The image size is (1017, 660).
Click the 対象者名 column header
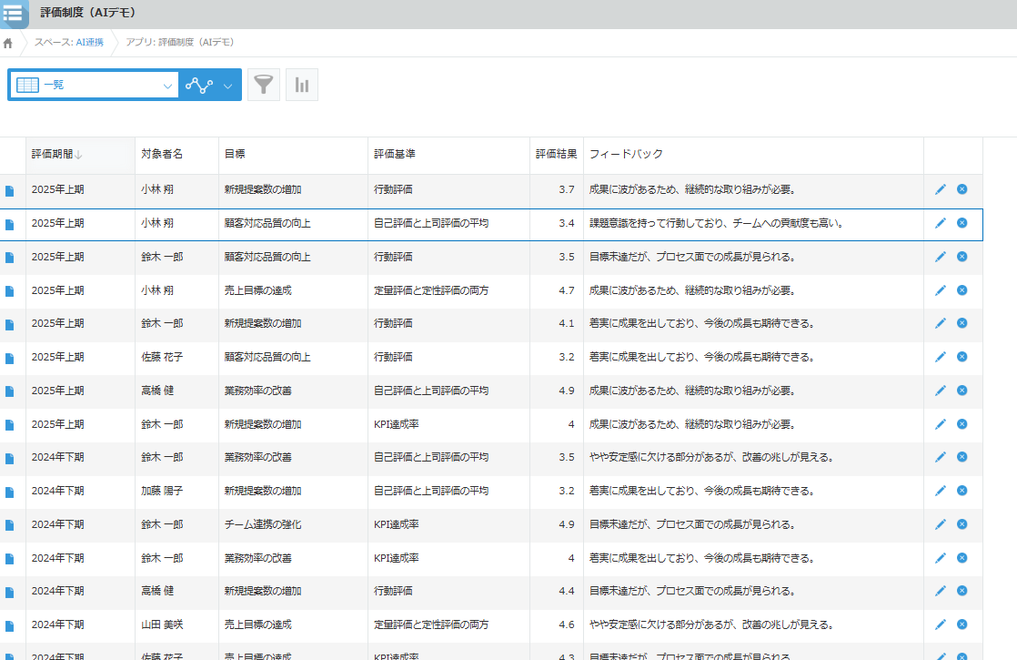click(x=162, y=155)
